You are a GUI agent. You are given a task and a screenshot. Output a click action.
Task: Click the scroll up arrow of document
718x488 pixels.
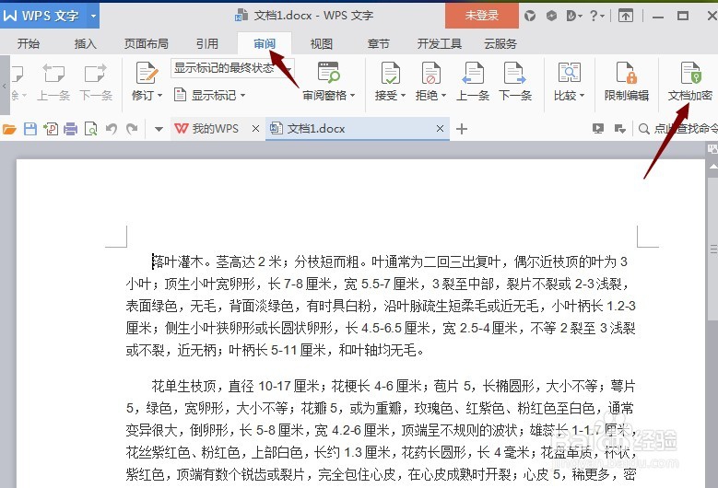[713, 167]
